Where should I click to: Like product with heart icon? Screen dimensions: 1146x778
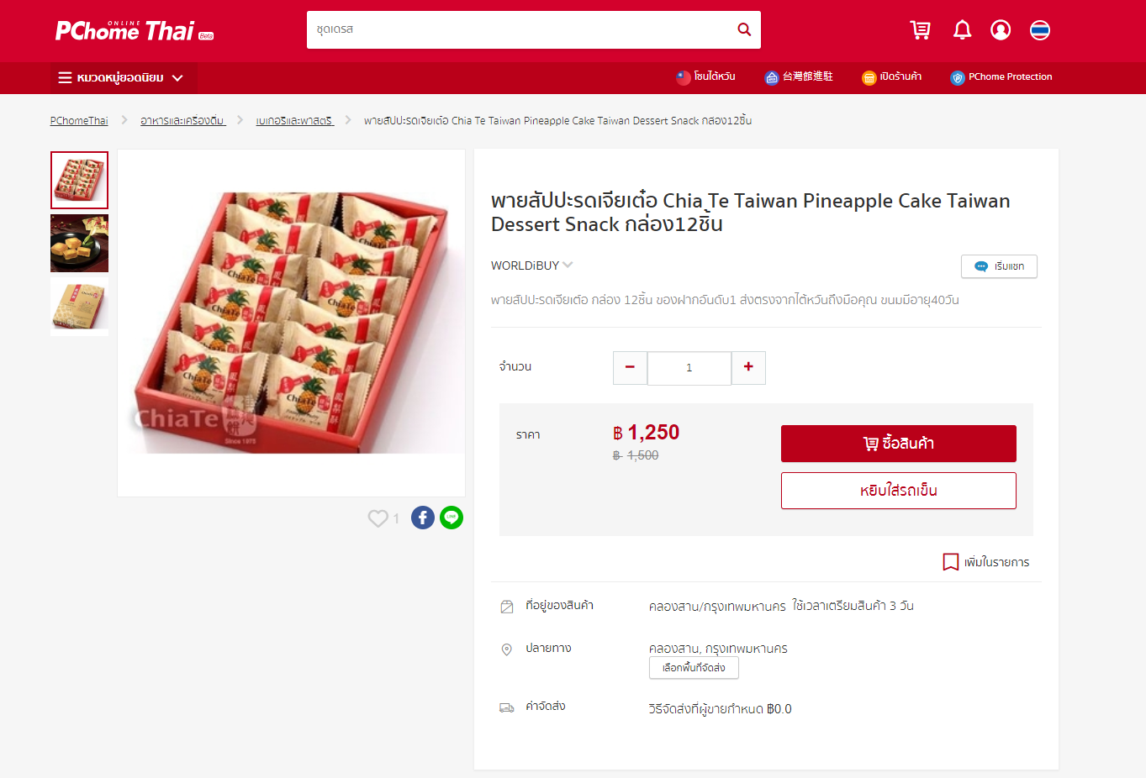[378, 518]
